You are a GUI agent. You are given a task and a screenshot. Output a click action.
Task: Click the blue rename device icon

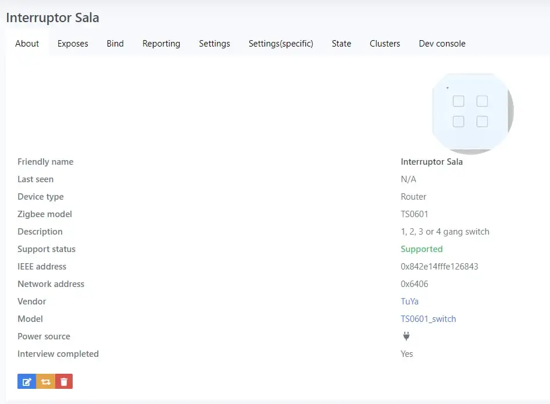[x=27, y=382]
